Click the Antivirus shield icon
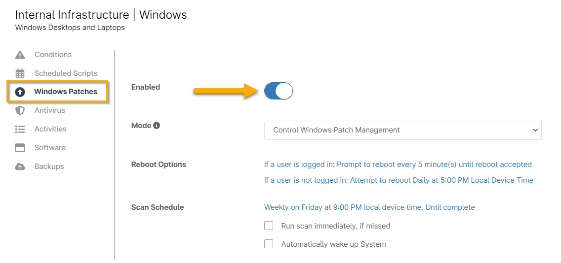 click(x=20, y=110)
